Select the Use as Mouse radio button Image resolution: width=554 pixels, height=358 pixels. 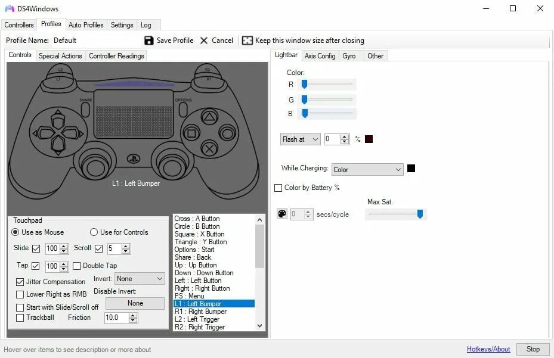tap(15, 232)
